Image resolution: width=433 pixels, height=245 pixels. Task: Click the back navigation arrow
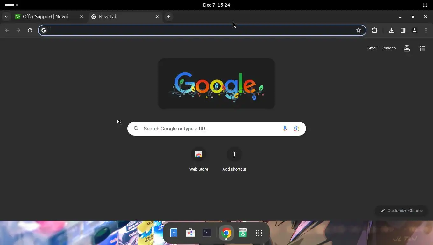pos(7,30)
